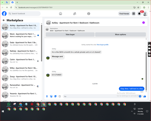Click the More options button
151x121 pixels.
pos(120,34)
